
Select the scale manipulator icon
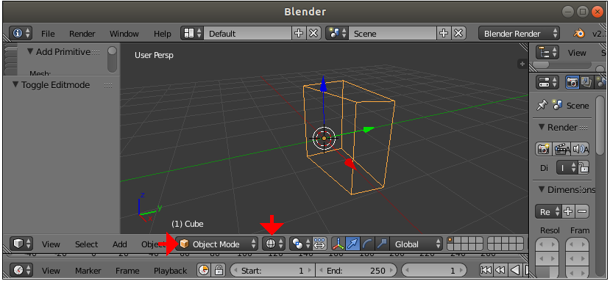[382, 244]
